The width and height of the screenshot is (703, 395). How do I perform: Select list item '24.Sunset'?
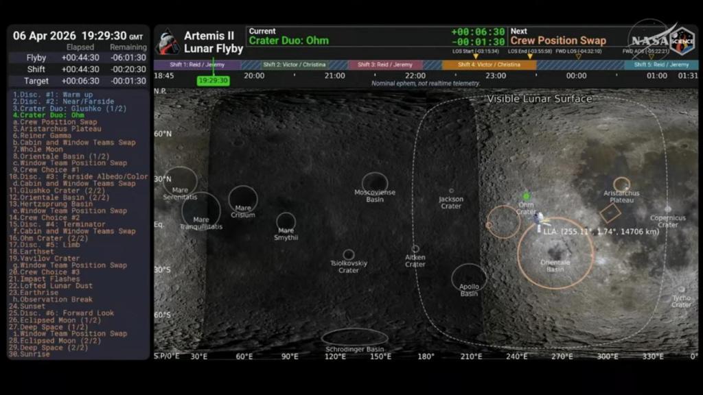(27, 307)
